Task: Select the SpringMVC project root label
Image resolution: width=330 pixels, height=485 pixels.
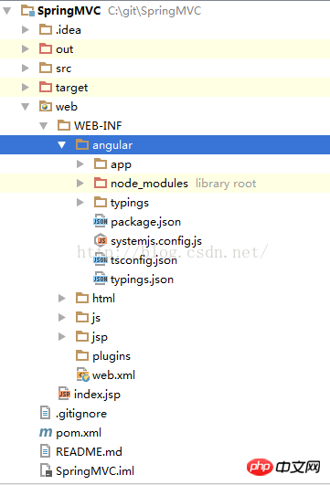Action: pos(69,11)
